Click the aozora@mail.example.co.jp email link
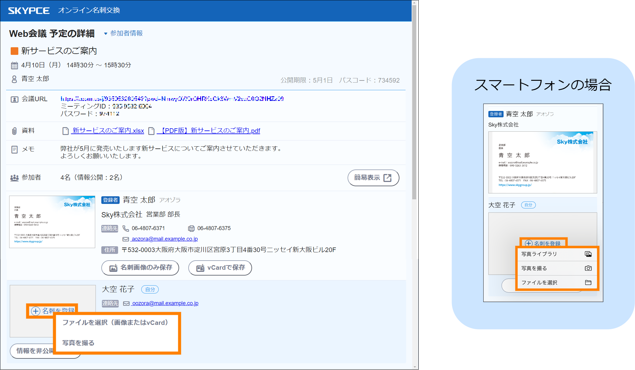Screen dimensions: 635x370 (164, 239)
